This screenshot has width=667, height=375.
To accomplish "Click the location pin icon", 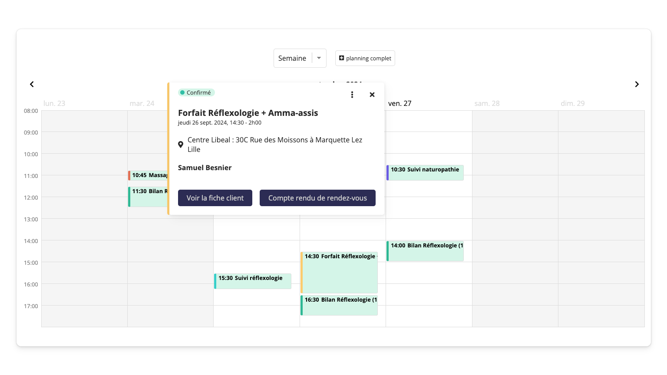I will [181, 145].
